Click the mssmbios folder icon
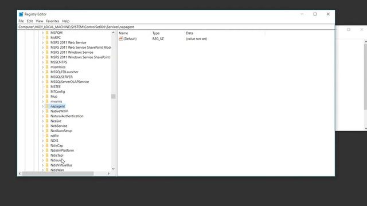 [x=47, y=67]
